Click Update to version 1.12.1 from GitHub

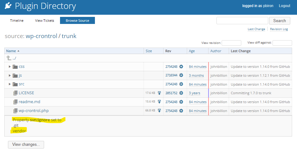tap(260, 75)
